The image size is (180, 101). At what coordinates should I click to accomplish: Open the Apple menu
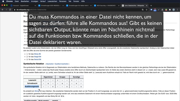3,1
